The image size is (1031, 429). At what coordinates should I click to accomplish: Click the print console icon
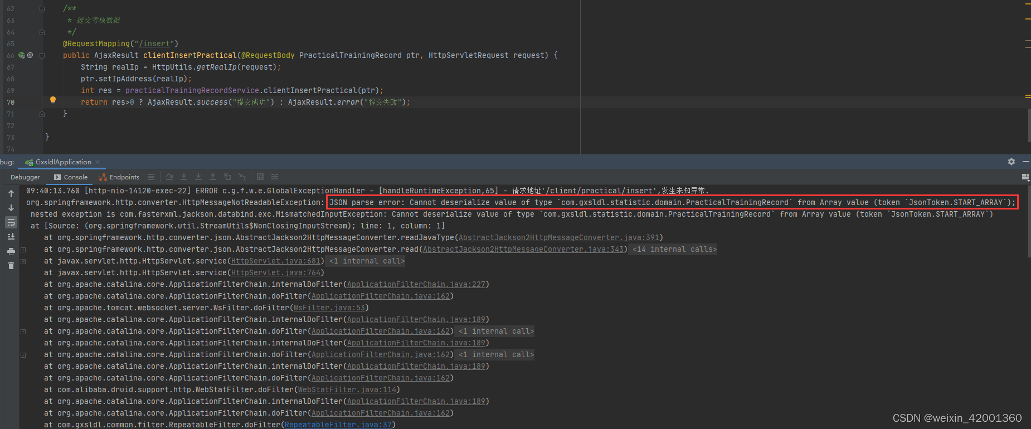point(11,251)
